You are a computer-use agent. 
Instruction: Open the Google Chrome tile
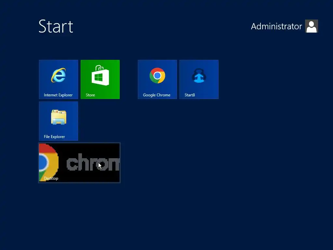pyautogui.click(x=157, y=79)
